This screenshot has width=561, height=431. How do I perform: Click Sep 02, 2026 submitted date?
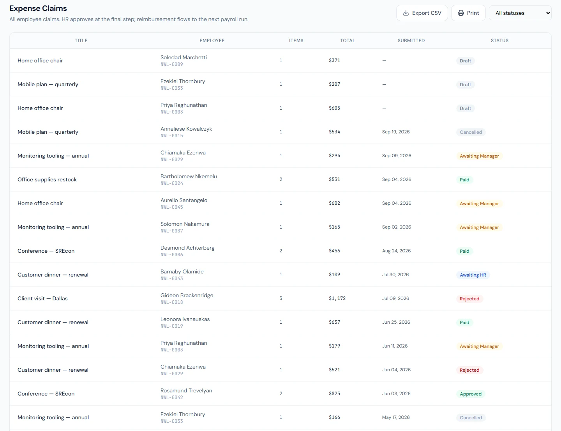(397, 227)
